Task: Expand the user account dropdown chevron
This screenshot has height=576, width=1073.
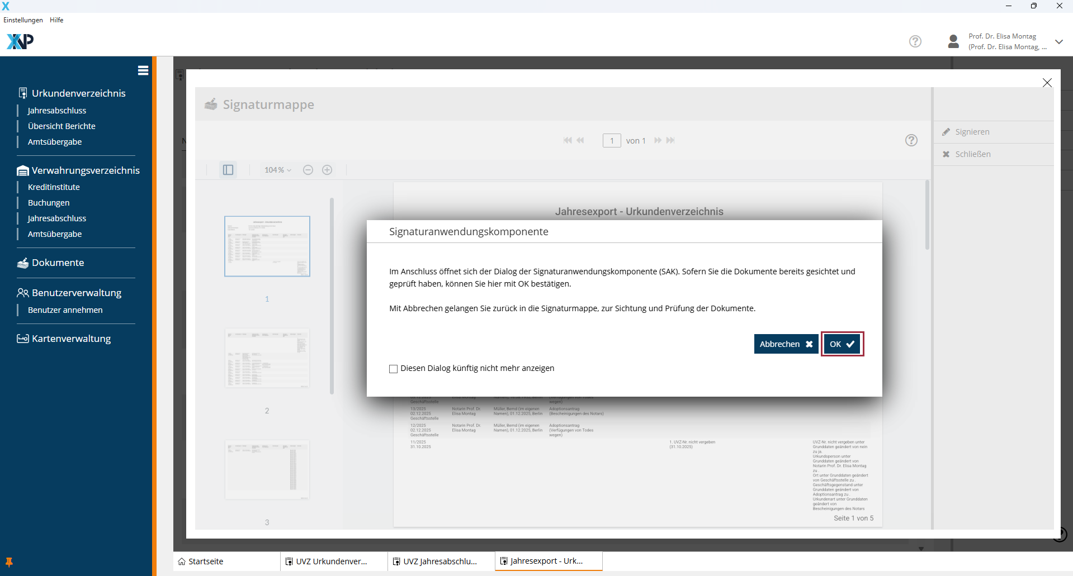Action: point(1058,42)
